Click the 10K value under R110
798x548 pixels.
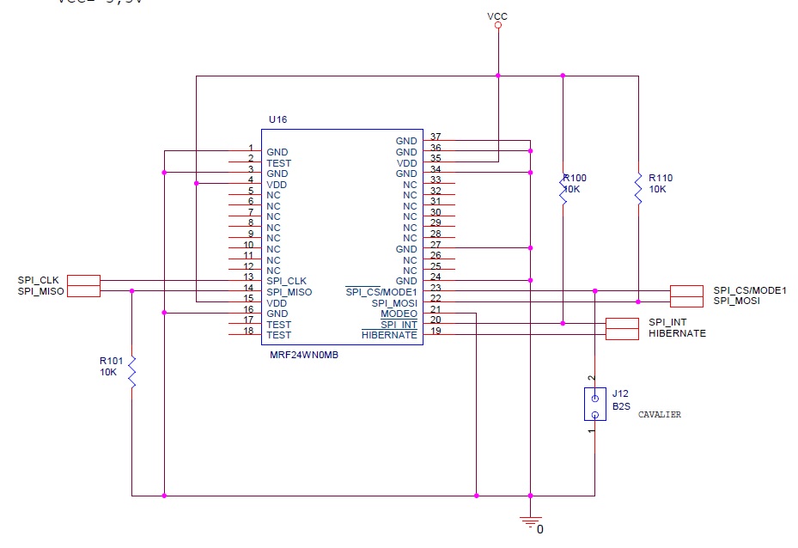pos(657,189)
